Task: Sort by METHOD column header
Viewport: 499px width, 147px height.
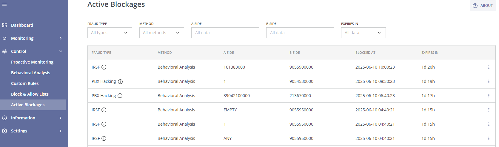Action: tap(165, 53)
